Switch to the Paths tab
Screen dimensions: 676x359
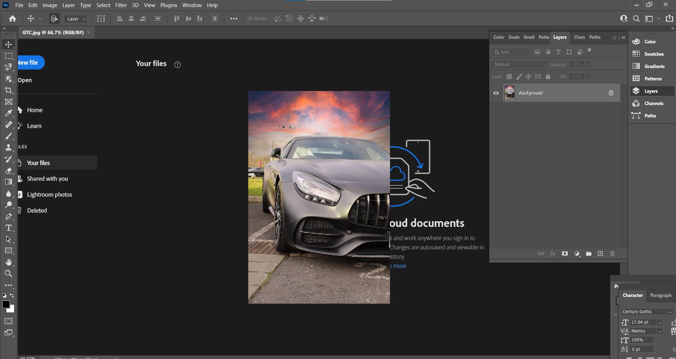[595, 37]
